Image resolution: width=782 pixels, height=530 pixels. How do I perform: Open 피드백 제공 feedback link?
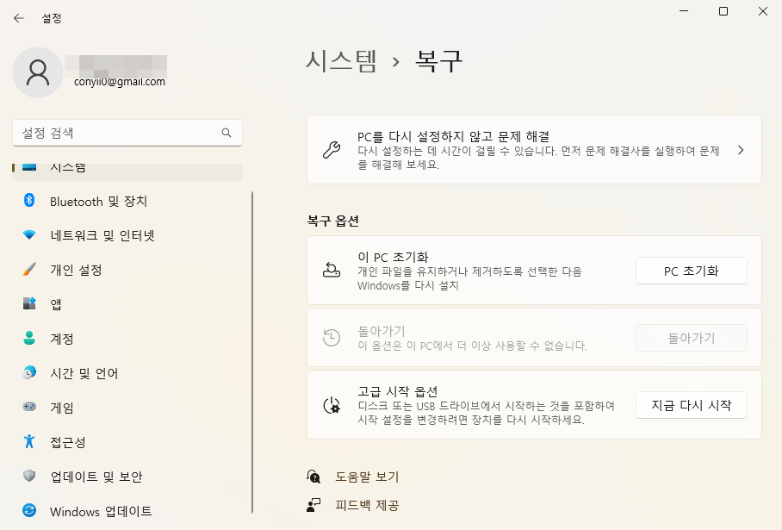coord(365,505)
